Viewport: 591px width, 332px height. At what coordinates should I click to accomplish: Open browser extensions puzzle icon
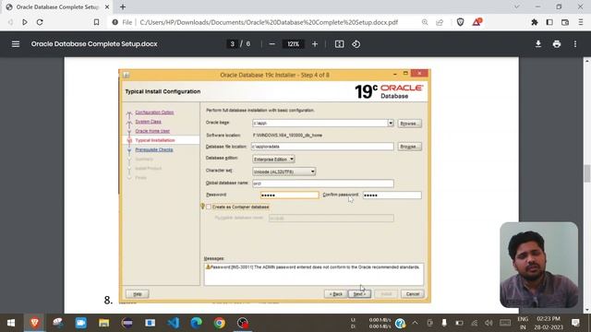tap(535, 22)
